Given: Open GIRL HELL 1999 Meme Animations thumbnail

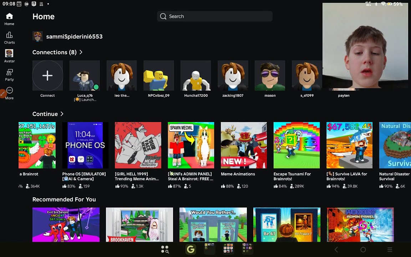Looking at the screenshot, I should tap(138, 145).
